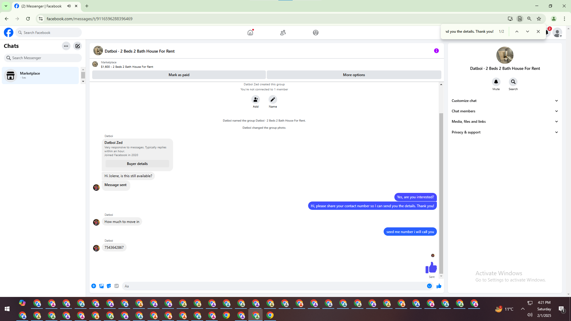Image resolution: width=571 pixels, height=321 pixels.
Task: Expand the Chat members section
Action: 505,111
